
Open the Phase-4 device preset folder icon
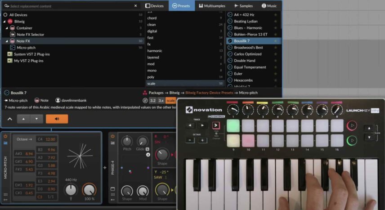coord(112,143)
